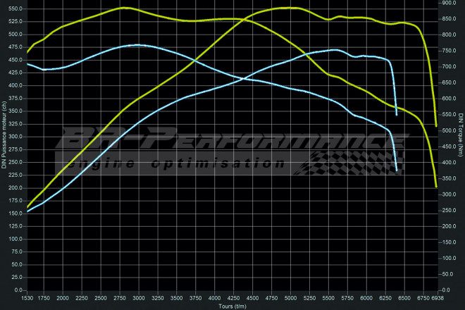
Task: Click the 900.0 value on the torque axis
Action: [448, 3]
